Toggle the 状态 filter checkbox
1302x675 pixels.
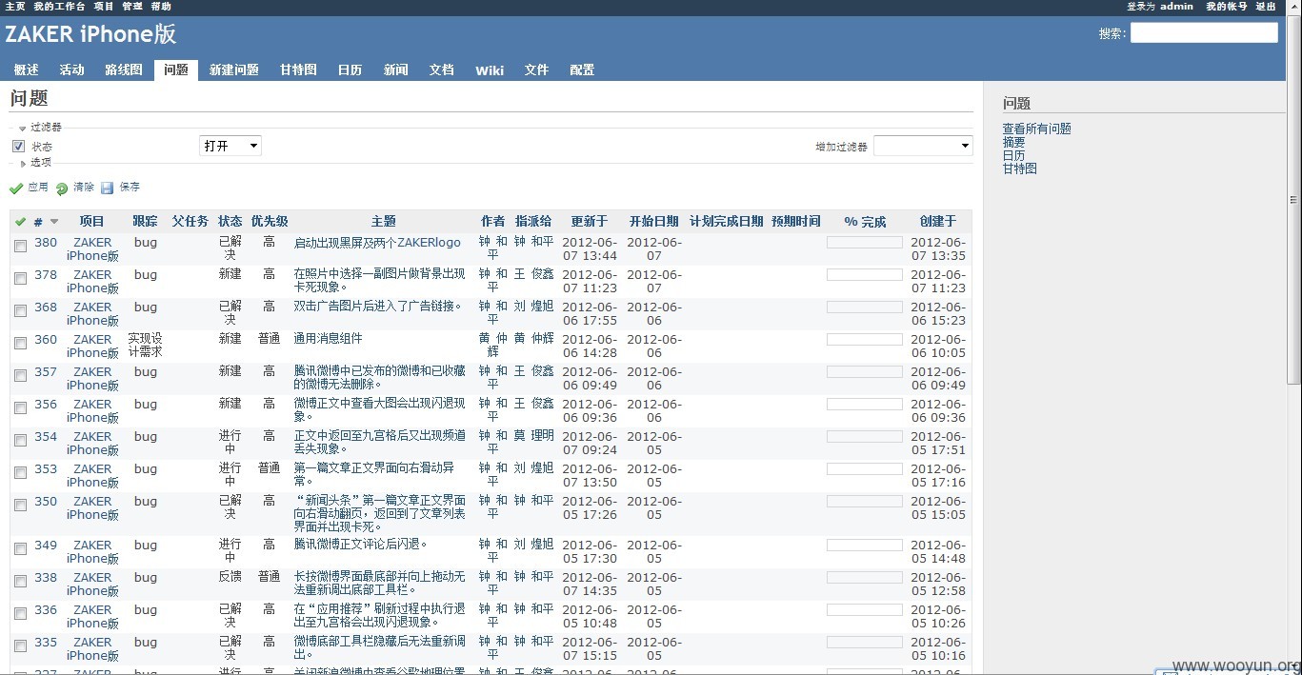[x=18, y=146]
